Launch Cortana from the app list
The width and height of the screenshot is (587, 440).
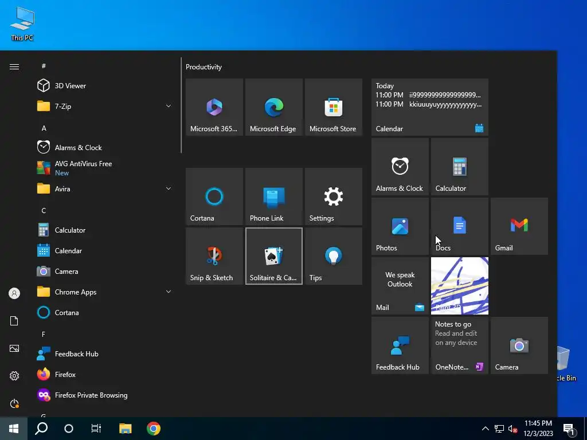104,312
